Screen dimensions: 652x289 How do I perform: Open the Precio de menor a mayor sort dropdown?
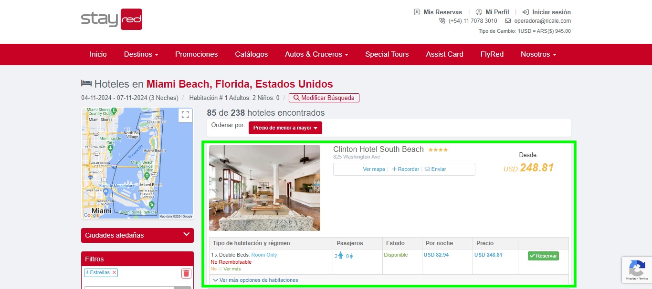(285, 128)
